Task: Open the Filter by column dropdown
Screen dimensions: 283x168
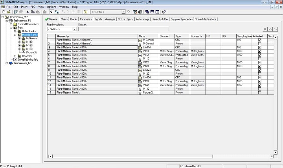Action: 74,29
